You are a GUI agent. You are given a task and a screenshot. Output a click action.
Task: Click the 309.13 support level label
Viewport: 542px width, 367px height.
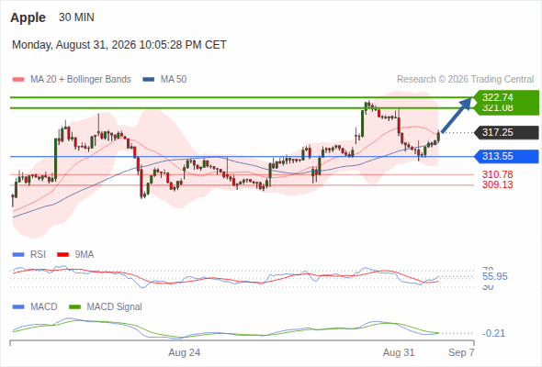pyautogui.click(x=497, y=184)
